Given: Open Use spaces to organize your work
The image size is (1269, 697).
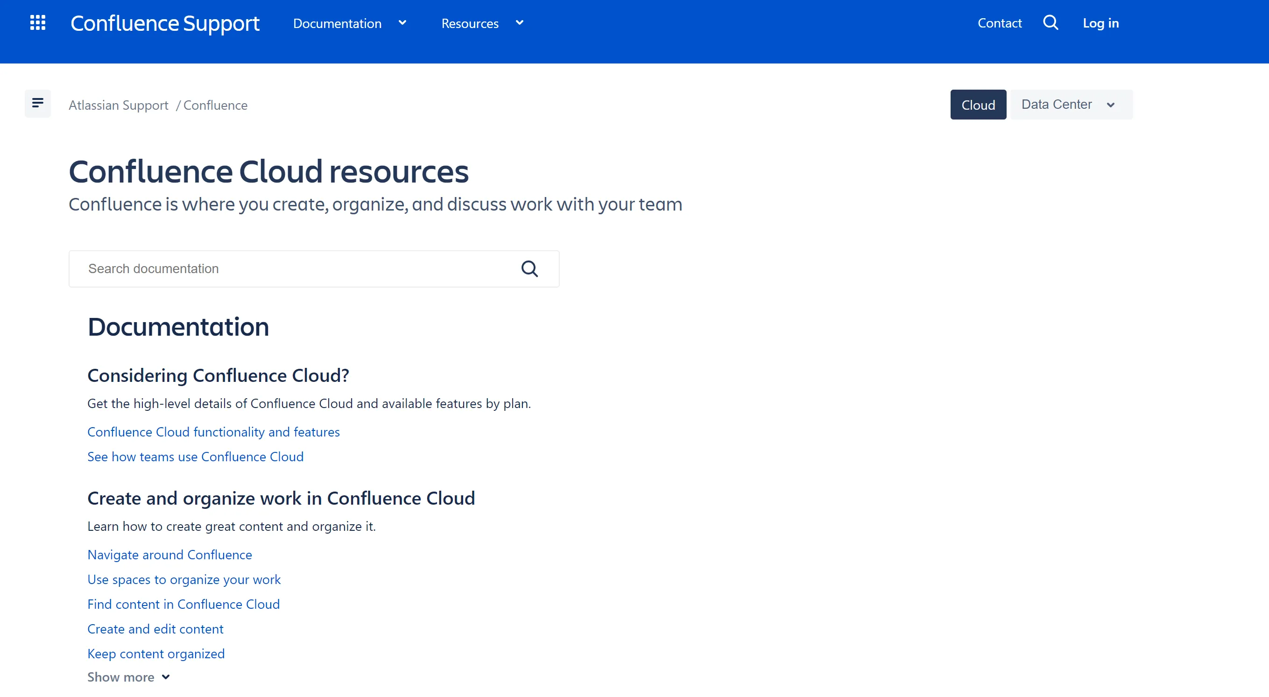Looking at the screenshot, I should pos(184,579).
